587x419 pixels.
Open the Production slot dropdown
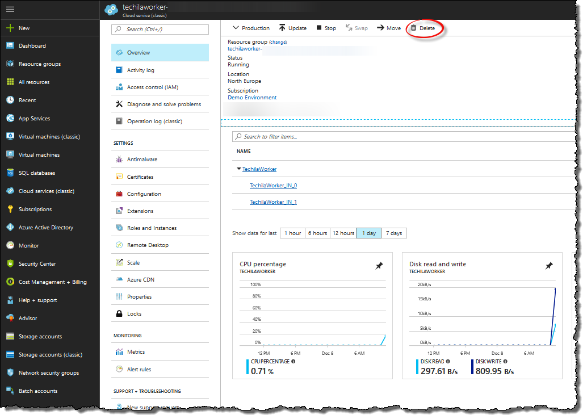[251, 28]
